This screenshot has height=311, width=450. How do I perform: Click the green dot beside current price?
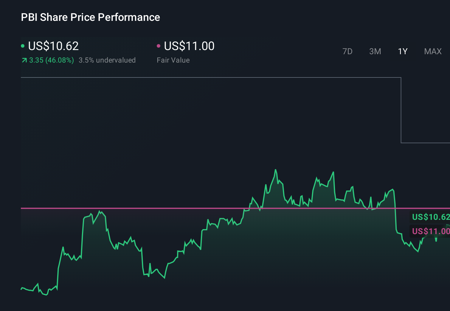pos(23,46)
